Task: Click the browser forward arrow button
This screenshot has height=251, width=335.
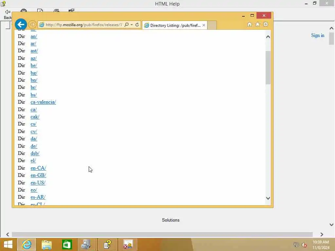Action: click(32, 25)
